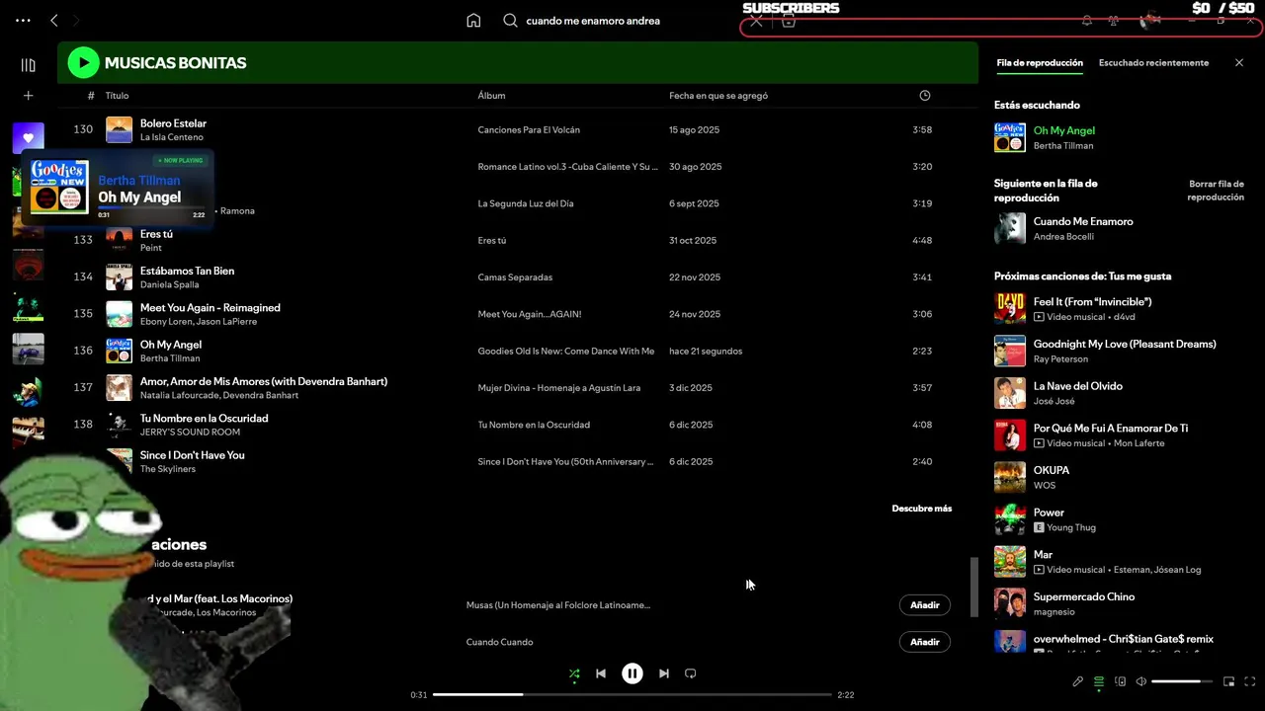The image size is (1265, 711).
Task: Clear the search query with the X
Action: point(756,21)
